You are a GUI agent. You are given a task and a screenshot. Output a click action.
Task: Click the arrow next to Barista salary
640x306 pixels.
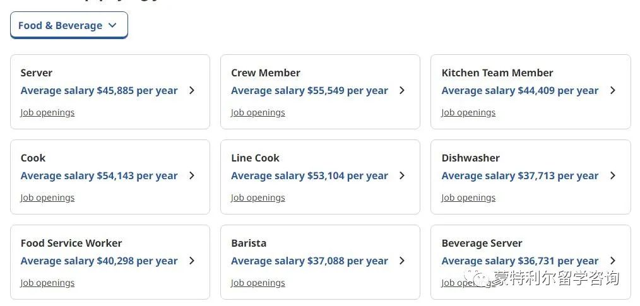402,261
